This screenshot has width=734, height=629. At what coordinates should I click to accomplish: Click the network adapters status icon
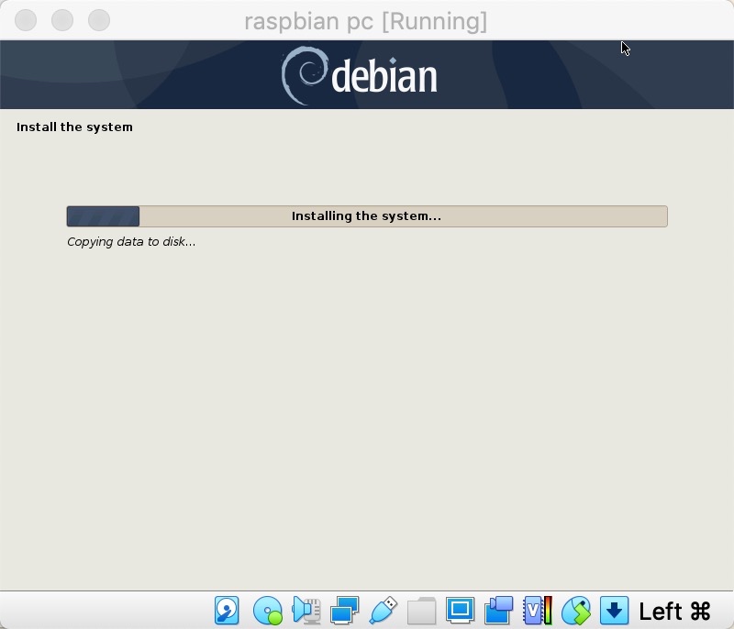345,611
